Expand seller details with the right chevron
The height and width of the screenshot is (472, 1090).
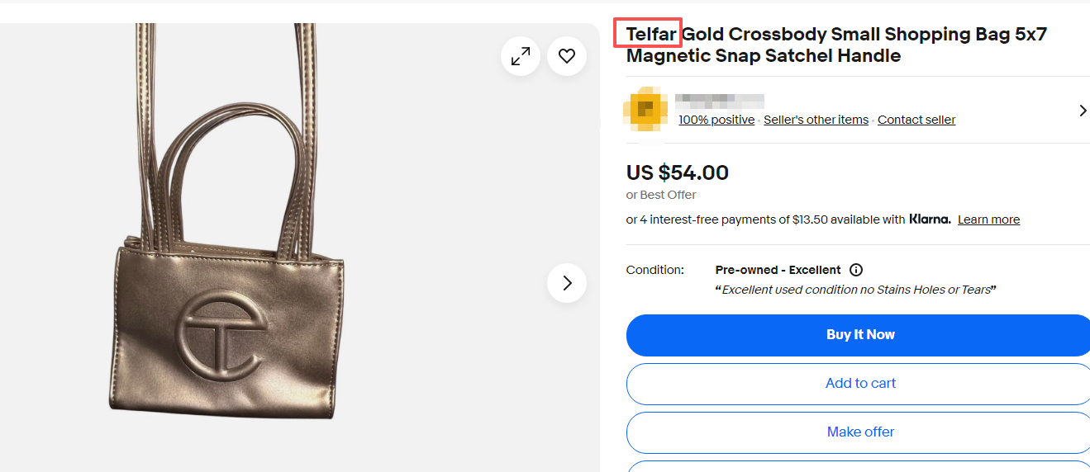pyautogui.click(x=1083, y=111)
